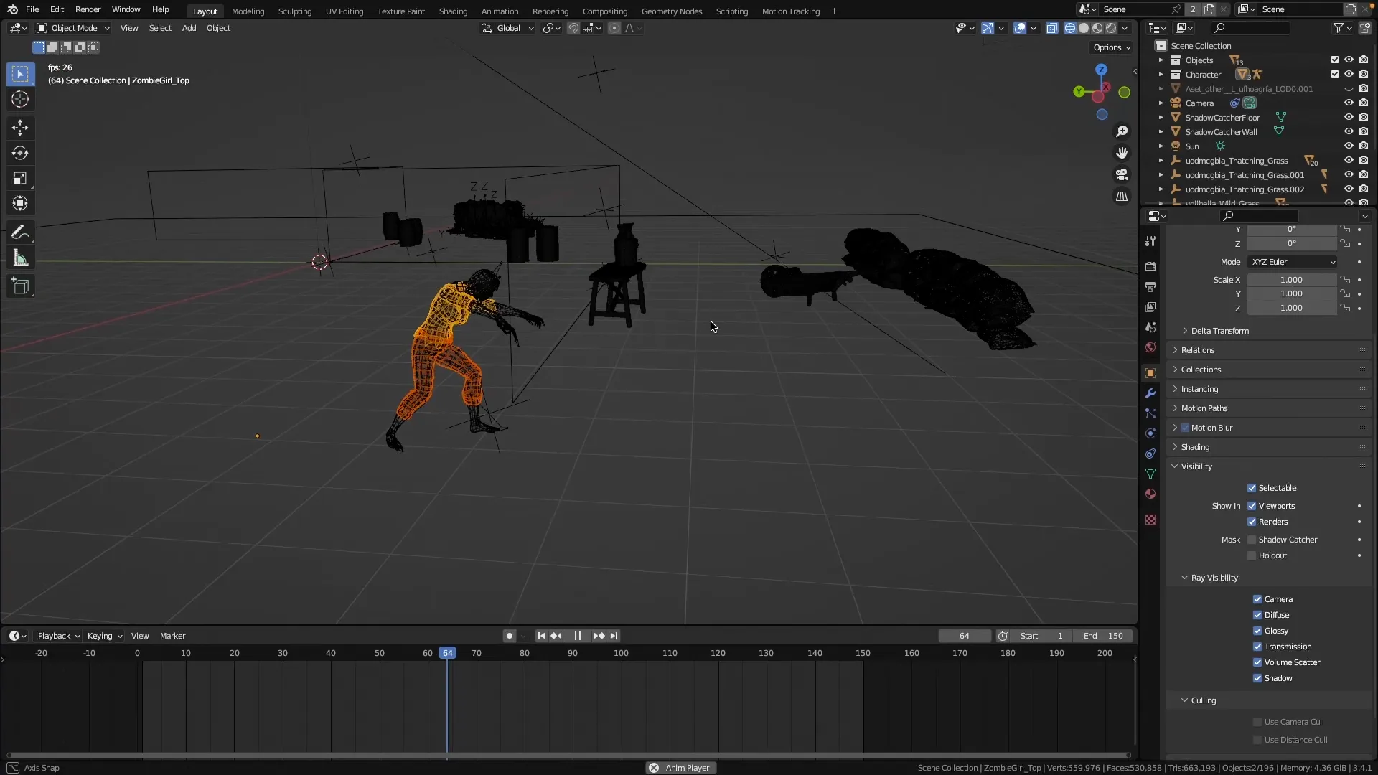Switch to rendered viewport shading
This screenshot has height=775, width=1378.
click(1111, 29)
